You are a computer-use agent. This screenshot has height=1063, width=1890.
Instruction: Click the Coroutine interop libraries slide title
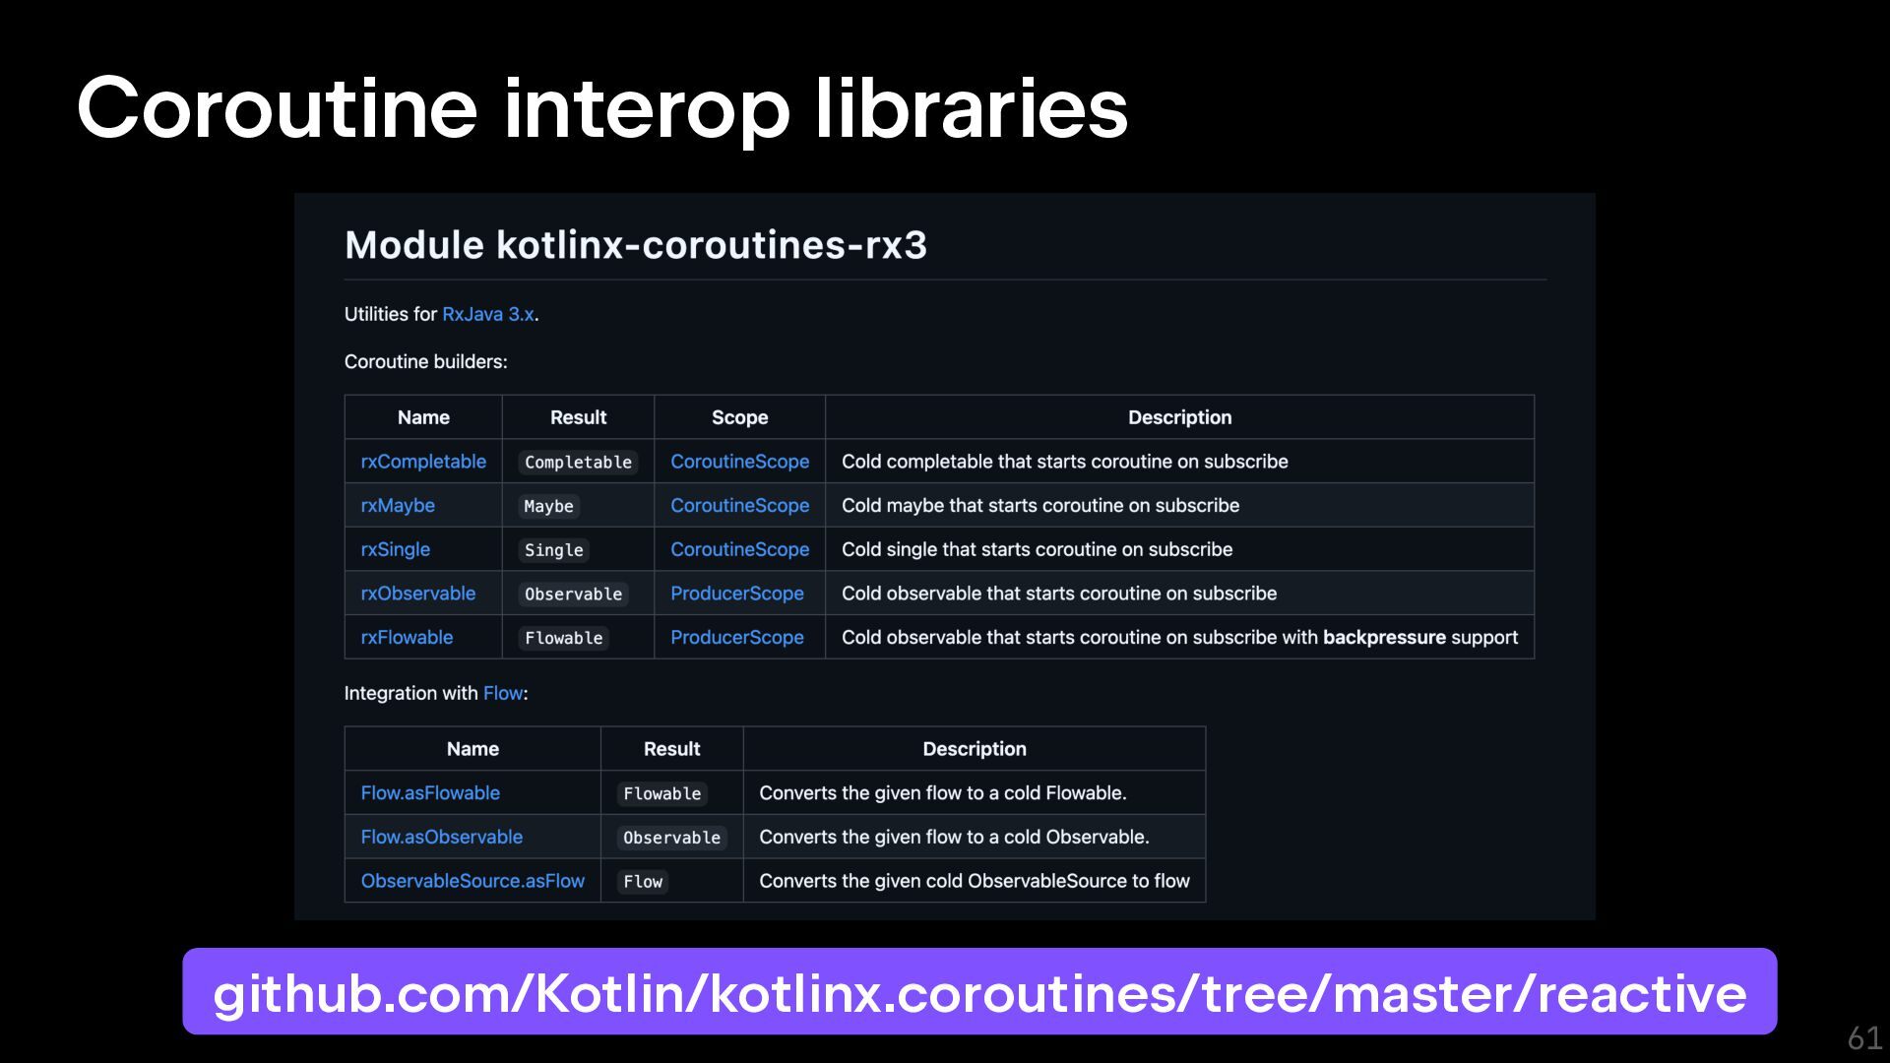click(601, 108)
